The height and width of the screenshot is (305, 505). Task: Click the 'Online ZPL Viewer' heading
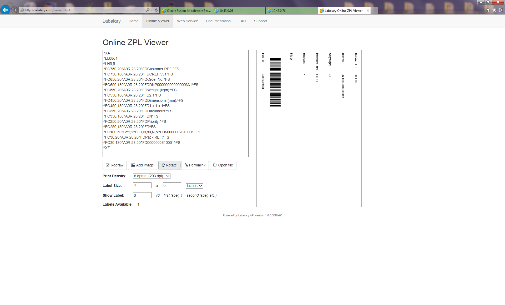point(135,42)
